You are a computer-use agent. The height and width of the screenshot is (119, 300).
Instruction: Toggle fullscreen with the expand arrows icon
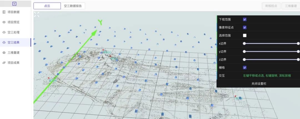click(37, 14)
